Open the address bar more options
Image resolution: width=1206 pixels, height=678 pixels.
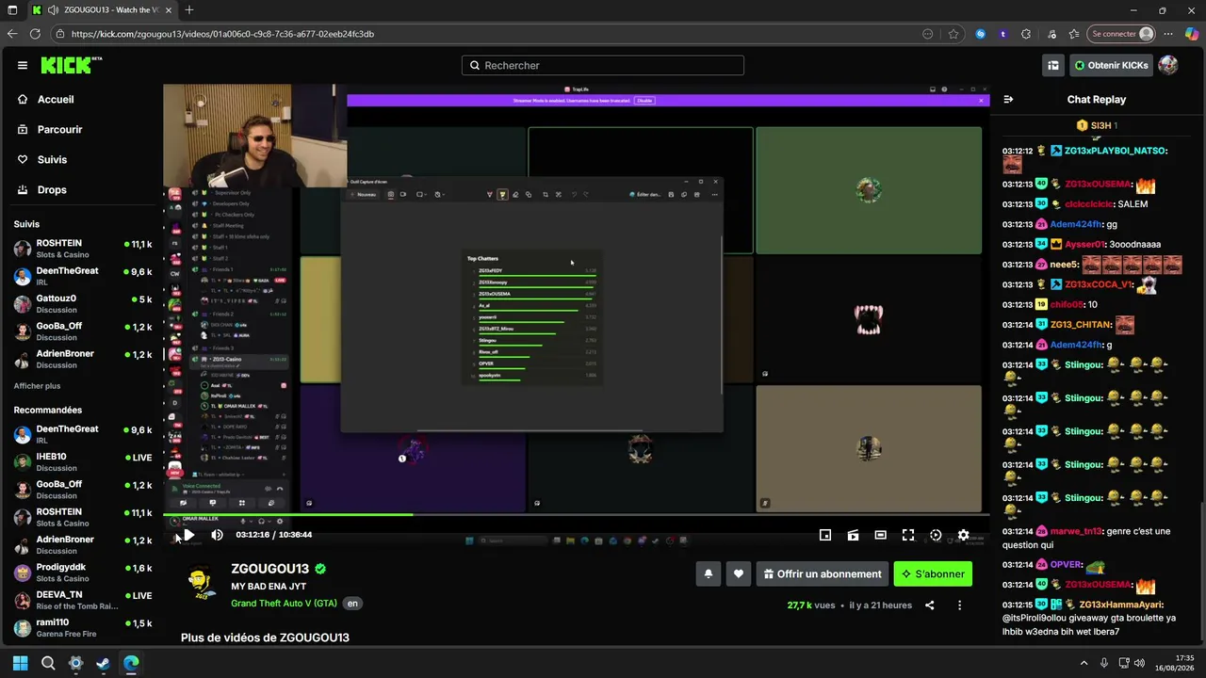(928, 34)
